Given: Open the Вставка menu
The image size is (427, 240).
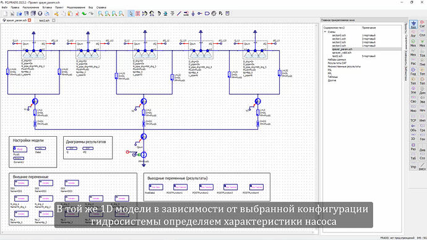Looking at the screenshot, I should point(47,7).
